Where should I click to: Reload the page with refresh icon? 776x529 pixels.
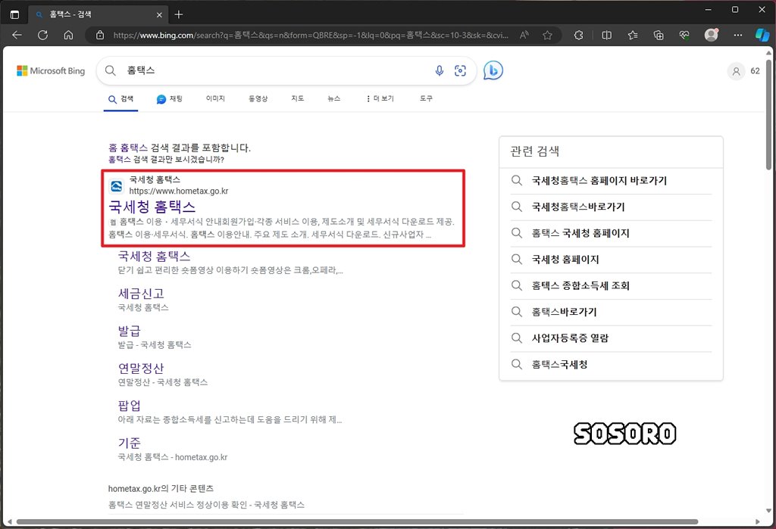(43, 35)
